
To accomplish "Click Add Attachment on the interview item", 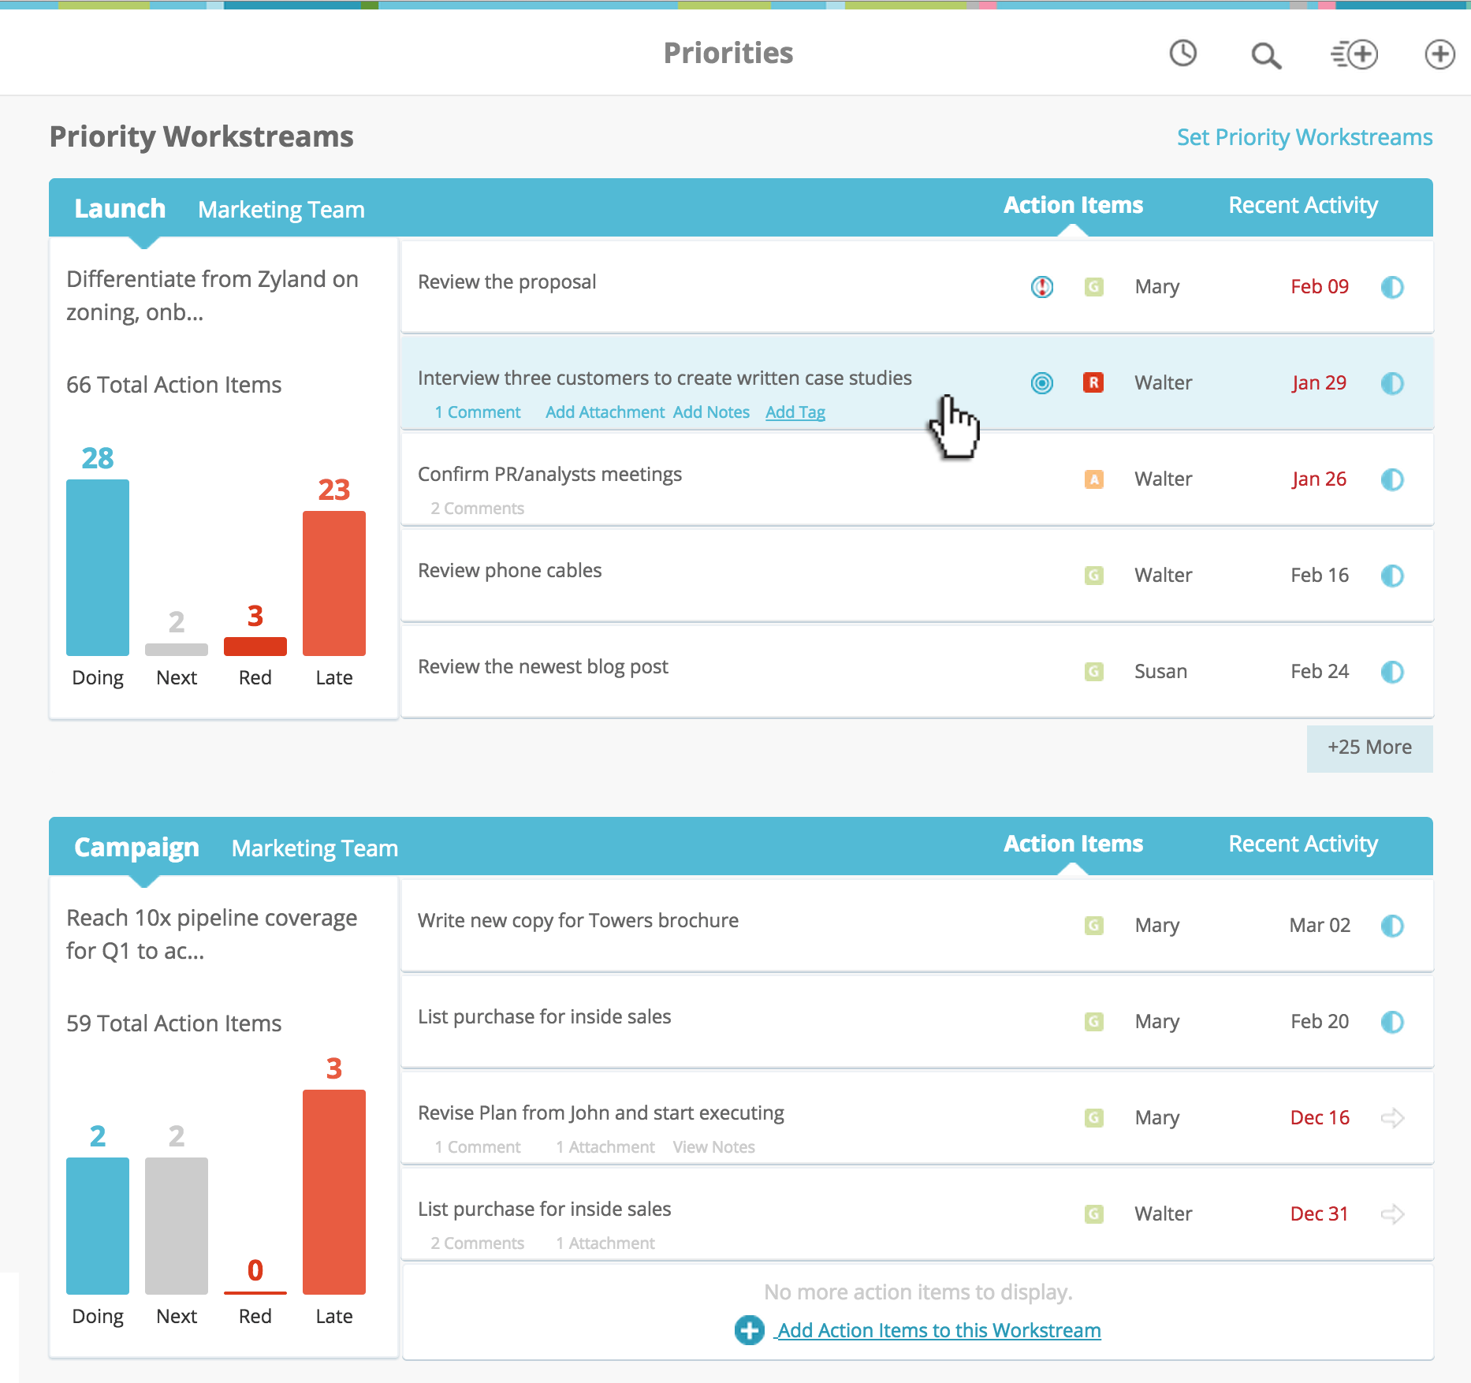I will point(604,412).
